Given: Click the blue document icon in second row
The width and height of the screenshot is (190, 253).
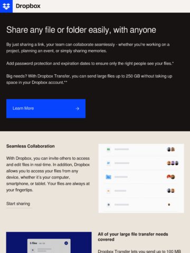Looking at the screenshot, I should coord(108,163).
